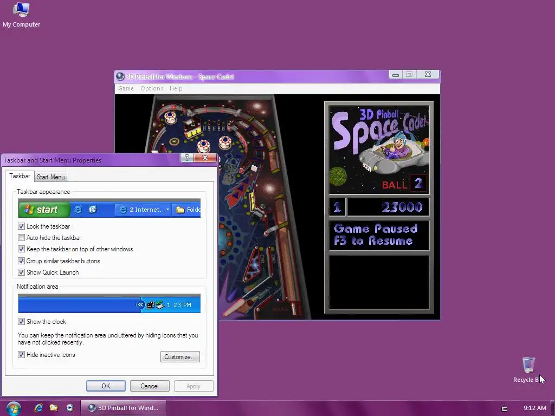The height and width of the screenshot is (416, 555).
Task: Open the Recycle Bin desktop icon
Action: [x=528, y=369]
